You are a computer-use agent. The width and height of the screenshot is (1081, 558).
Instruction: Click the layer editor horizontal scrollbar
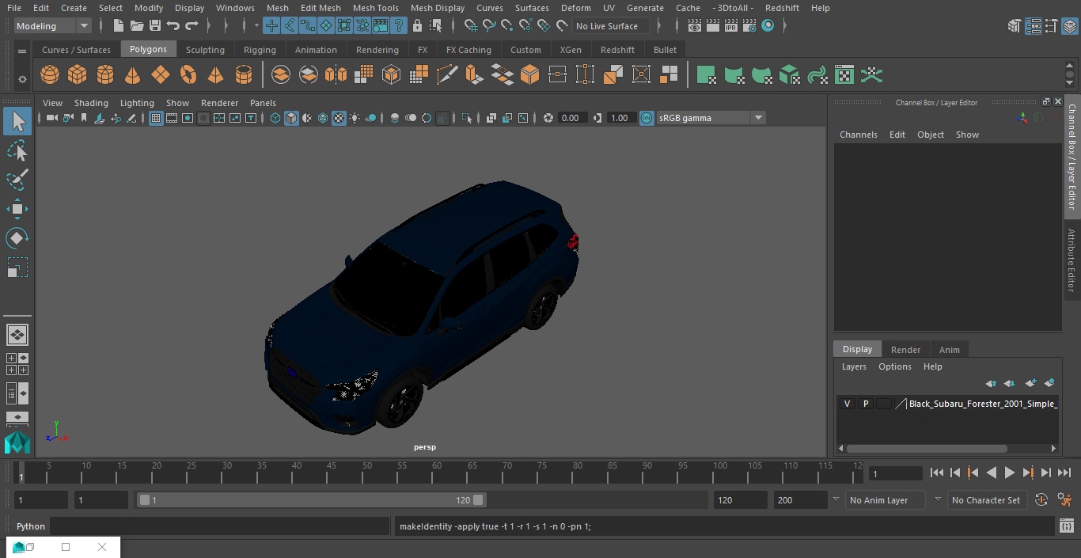pos(927,448)
